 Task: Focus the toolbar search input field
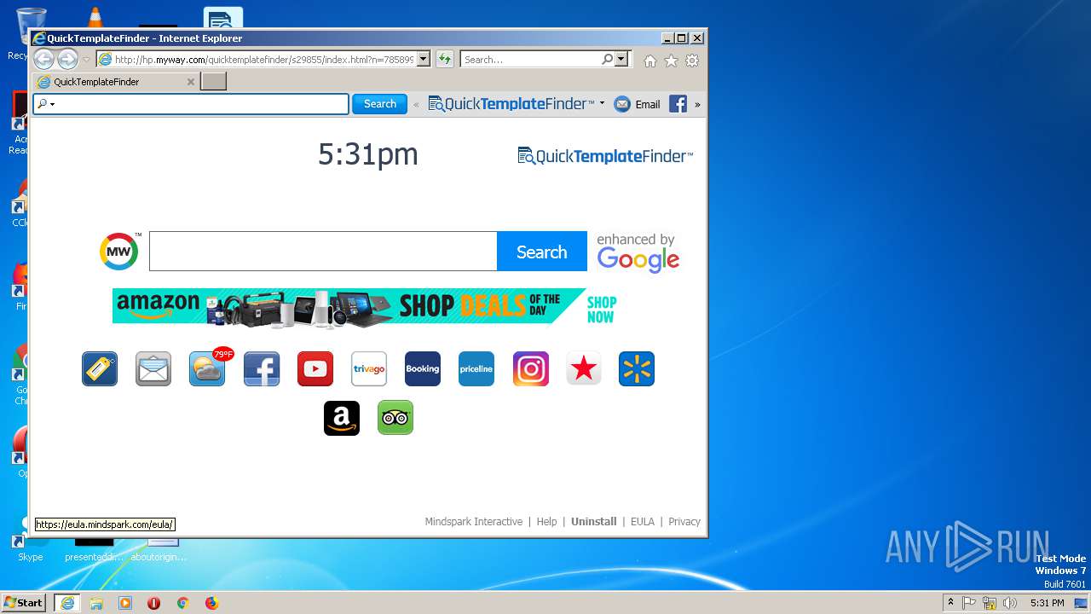tap(191, 104)
